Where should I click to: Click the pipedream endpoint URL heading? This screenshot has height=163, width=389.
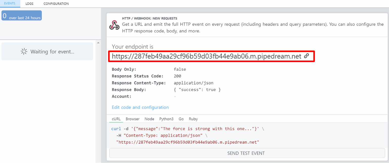click(206, 56)
